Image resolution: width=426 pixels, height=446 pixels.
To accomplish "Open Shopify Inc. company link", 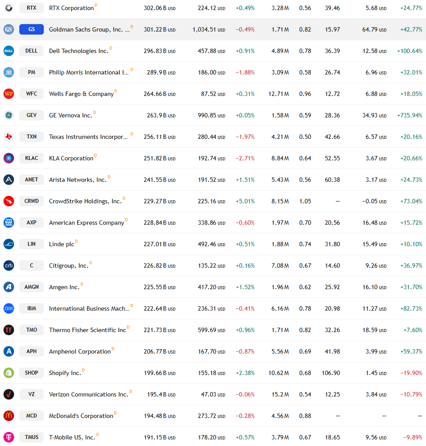I will [x=65, y=373].
